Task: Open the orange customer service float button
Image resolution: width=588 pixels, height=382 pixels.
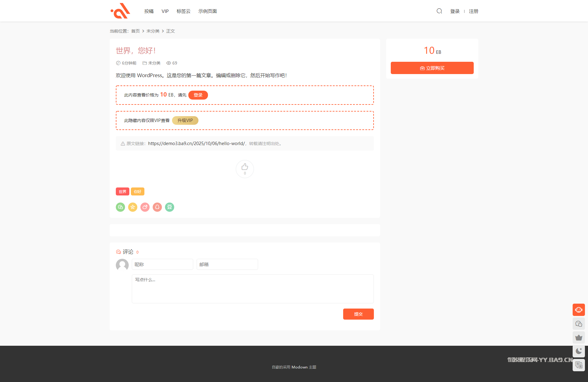Action: (x=578, y=310)
